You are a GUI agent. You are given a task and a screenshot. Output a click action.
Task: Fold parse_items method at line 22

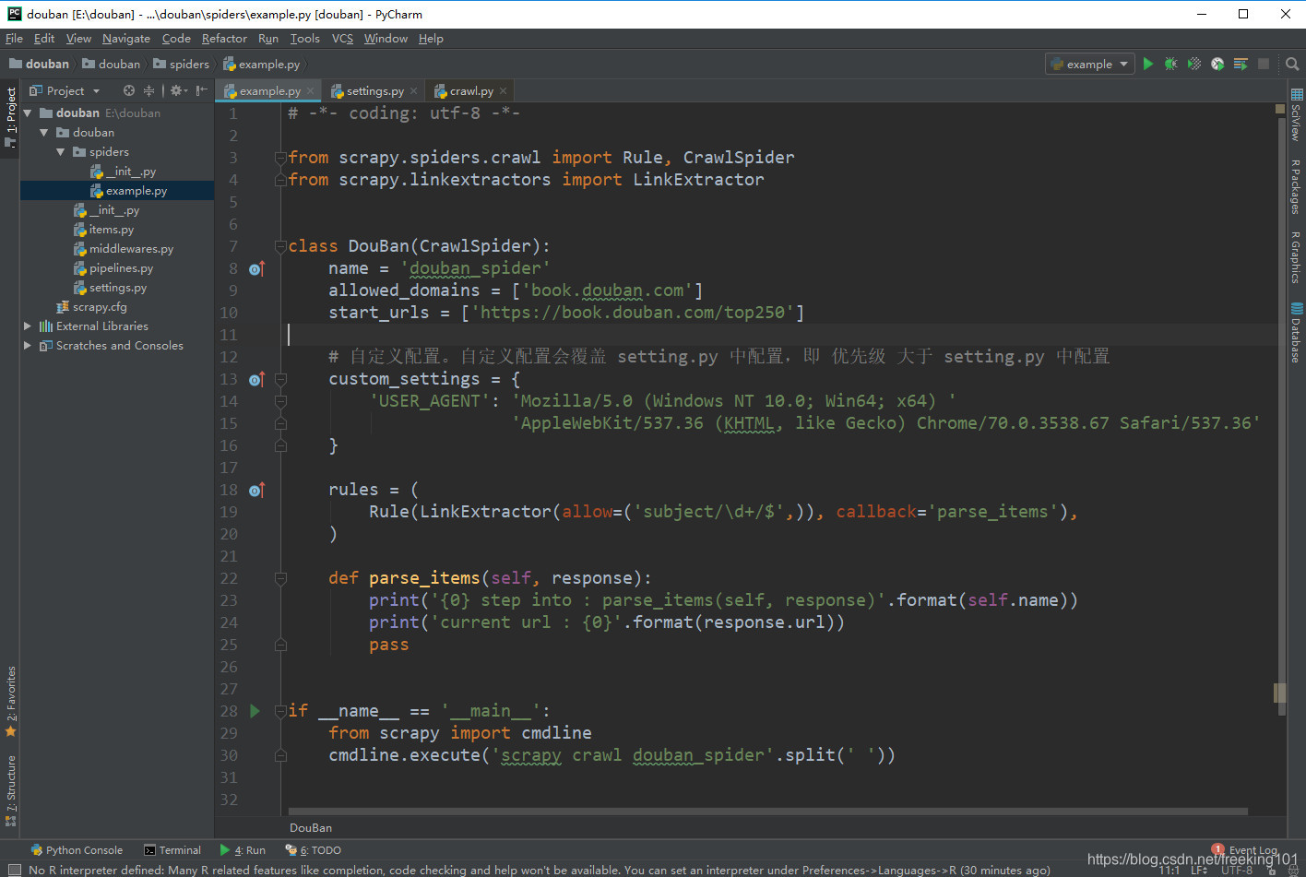tap(280, 578)
